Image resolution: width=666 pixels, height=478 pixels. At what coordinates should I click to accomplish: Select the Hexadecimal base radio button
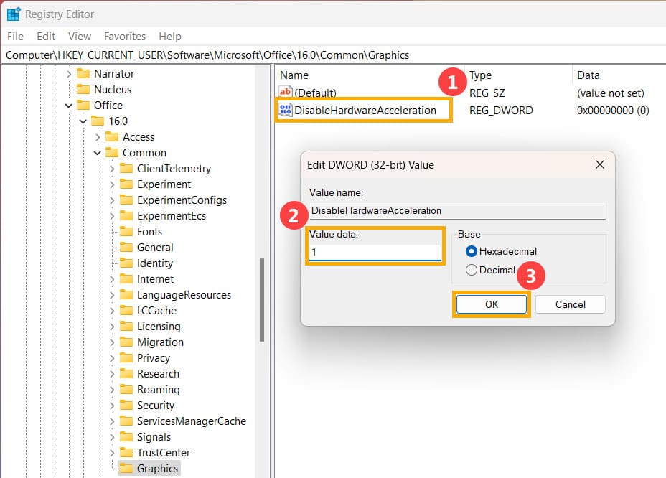click(472, 251)
